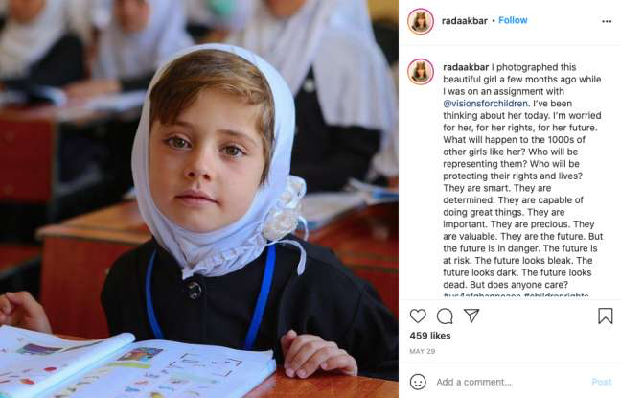Click the radaakbar username in the caption
This screenshot has height=398, width=621.
(x=466, y=67)
